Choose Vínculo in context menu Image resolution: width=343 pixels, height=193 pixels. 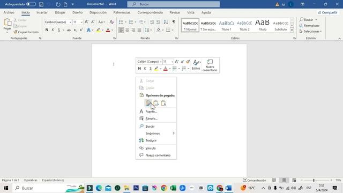[156, 148]
